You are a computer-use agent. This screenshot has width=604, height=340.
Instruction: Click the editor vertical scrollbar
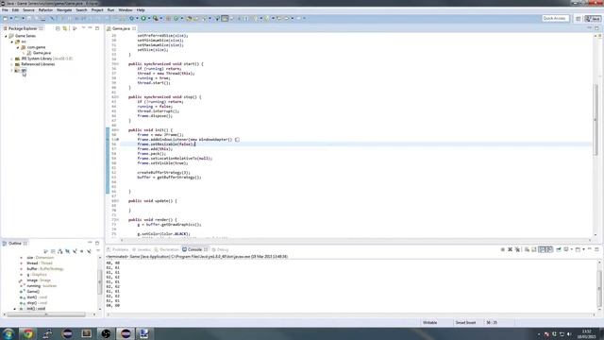(596, 120)
